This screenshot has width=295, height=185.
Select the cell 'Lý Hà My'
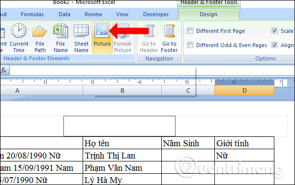pyautogui.click(x=122, y=180)
